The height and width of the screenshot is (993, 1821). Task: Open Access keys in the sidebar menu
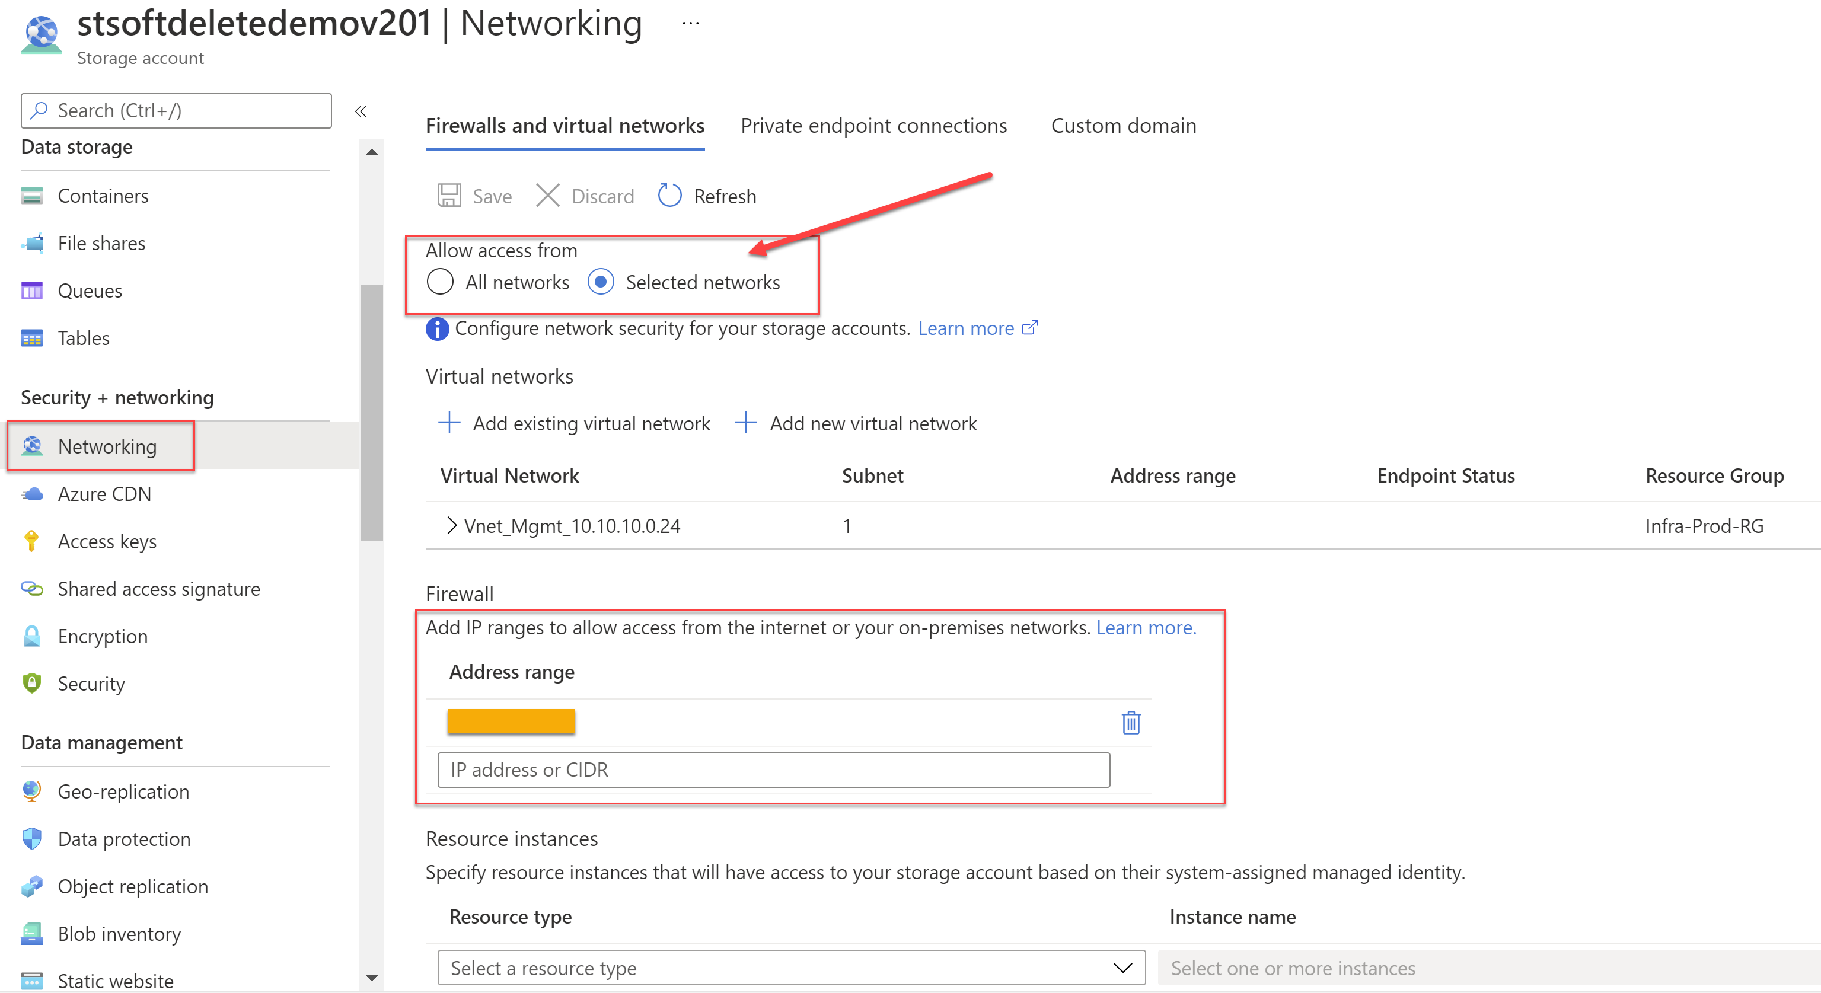[107, 541]
